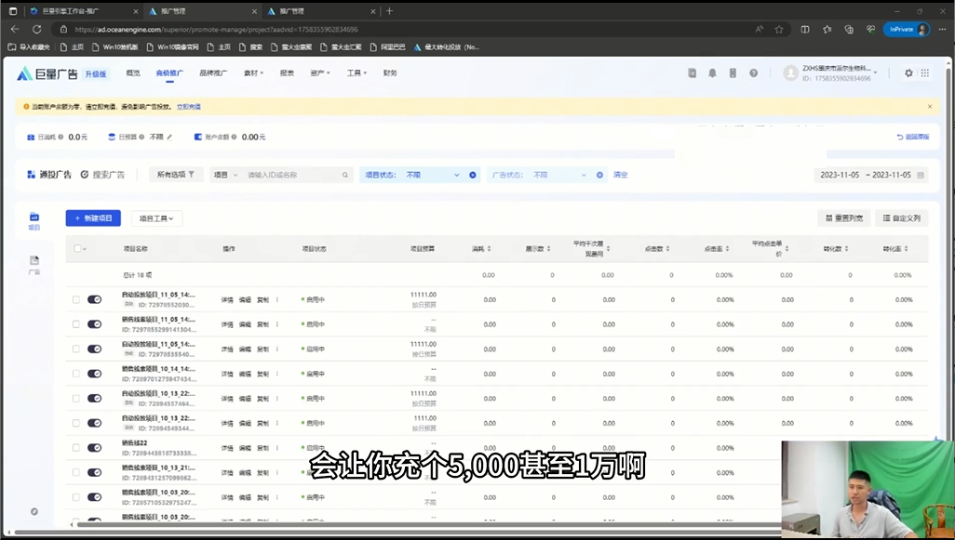Screen dimensions: 955x540
Task: Expand the arrow beside select-all checkbox
Action: [x=85, y=249]
